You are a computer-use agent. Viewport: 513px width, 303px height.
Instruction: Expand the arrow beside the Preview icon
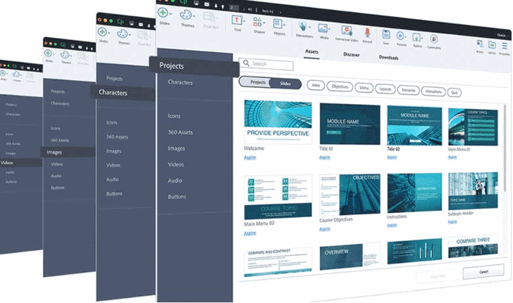pos(406,37)
